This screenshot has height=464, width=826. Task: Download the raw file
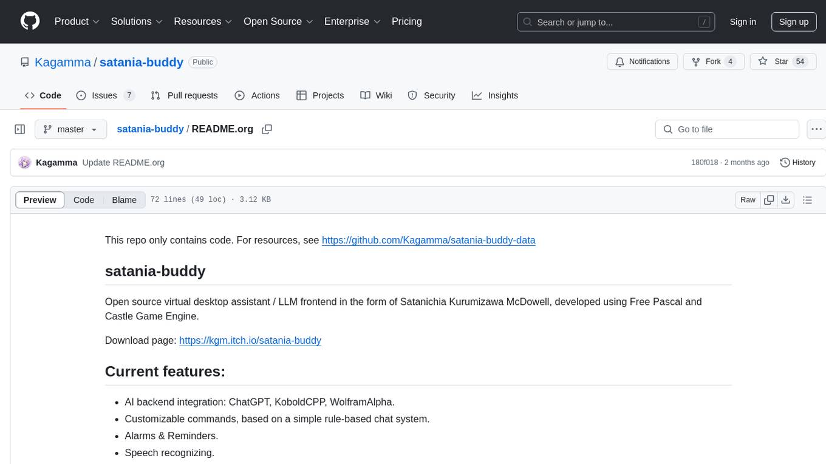pyautogui.click(x=785, y=200)
